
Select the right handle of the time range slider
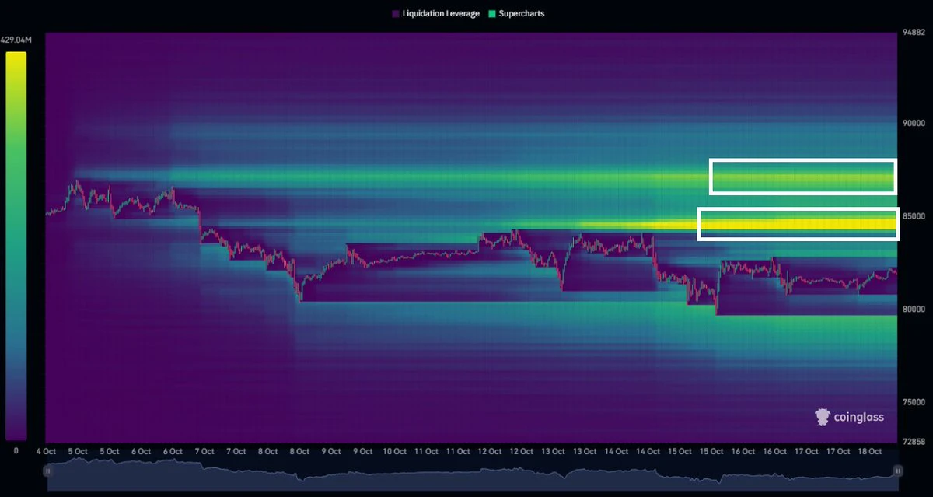pyautogui.click(x=897, y=471)
